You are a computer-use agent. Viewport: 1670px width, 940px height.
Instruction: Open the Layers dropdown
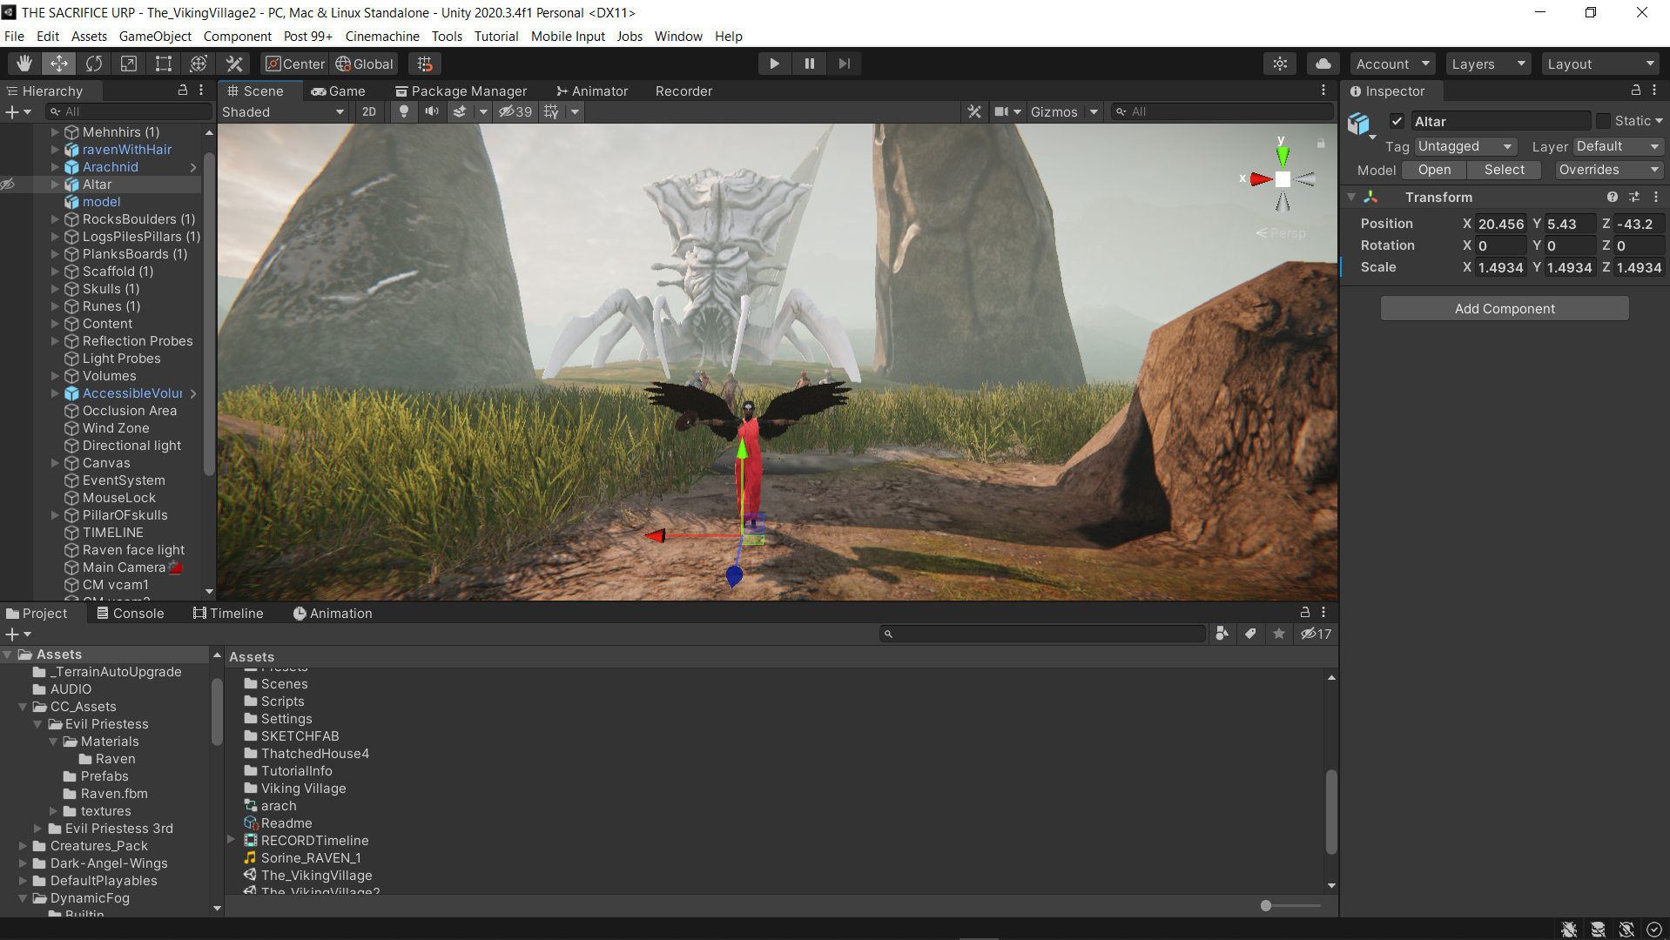(1489, 64)
